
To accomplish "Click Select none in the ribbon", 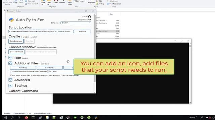I will (113, 1).
